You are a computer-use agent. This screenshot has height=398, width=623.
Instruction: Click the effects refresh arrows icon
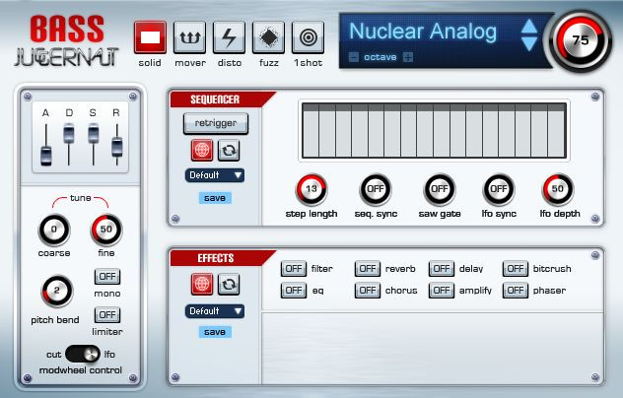(229, 284)
